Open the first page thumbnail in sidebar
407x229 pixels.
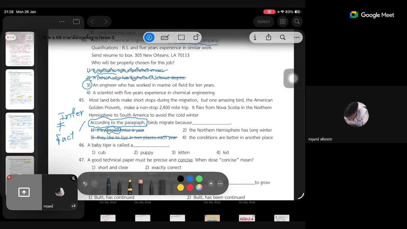click(20, 49)
